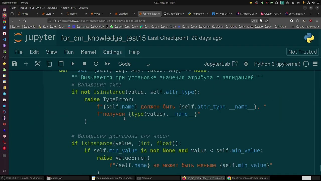Image resolution: width=321 pixels, height=181 pixels.
Task: Open the metaclass bookmarks folder
Action: [246, 27]
